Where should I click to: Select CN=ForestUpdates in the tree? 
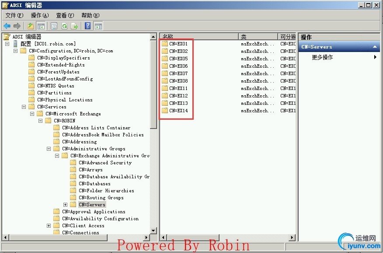58,72
